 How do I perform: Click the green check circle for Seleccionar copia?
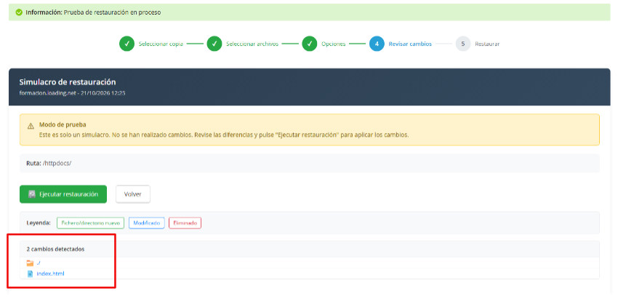point(127,44)
